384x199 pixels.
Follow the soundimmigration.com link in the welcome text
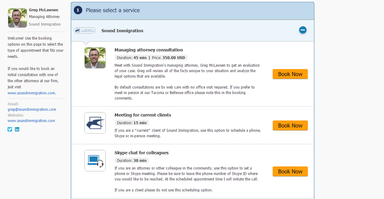[x=32, y=93]
